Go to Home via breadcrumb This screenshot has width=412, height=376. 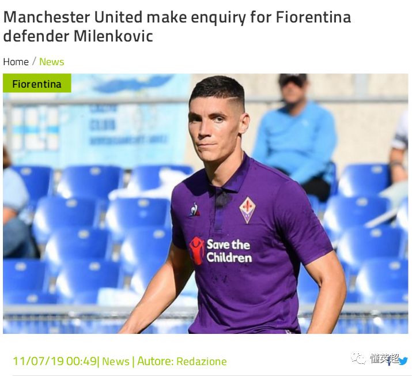point(16,62)
